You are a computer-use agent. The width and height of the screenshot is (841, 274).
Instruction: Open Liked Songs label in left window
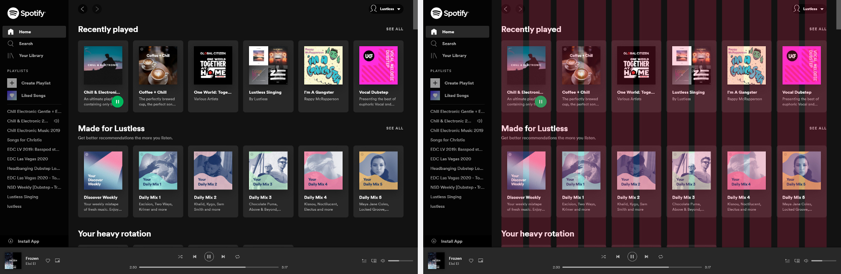coord(33,96)
